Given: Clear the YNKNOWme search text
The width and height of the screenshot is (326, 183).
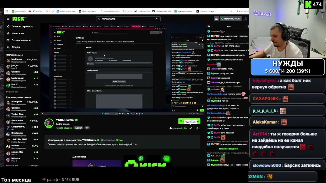Looking at the screenshot, I should coord(156,19).
